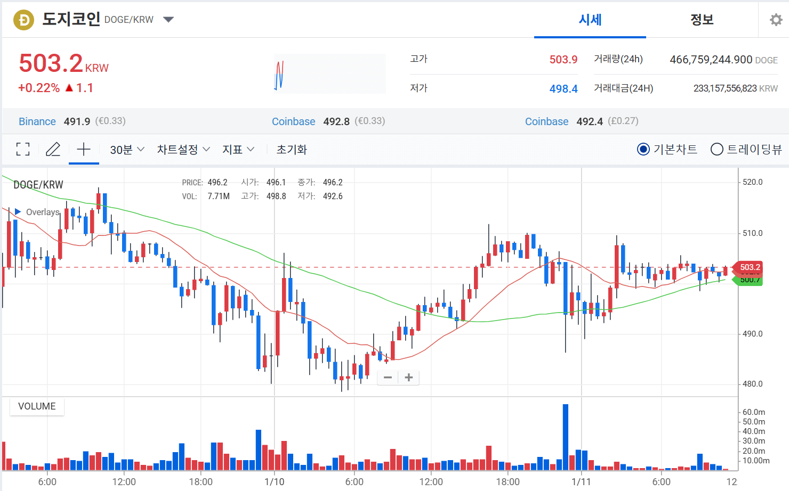The height and width of the screenshot is (491, 789).
Task: Expand the Overlays panel
Action: click(x=18, y=211)
